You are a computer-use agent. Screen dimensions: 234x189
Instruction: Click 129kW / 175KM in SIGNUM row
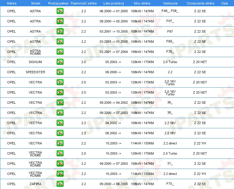pyautogui.click(x=142, y=62)
